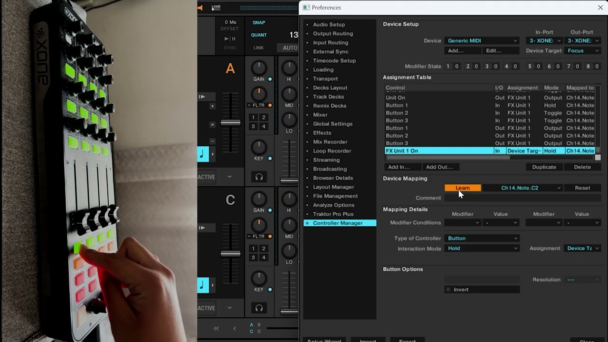Open Browser Details preferences page

pos(333,178)
